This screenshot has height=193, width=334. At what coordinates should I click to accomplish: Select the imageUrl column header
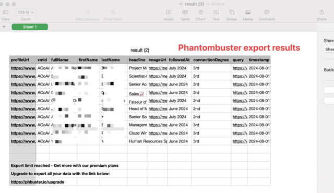point(157,60)
